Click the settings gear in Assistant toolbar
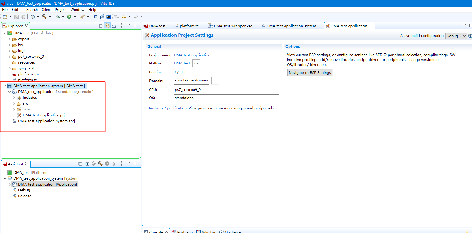Viewport: 472px width, 233px height. coord(94,164)
